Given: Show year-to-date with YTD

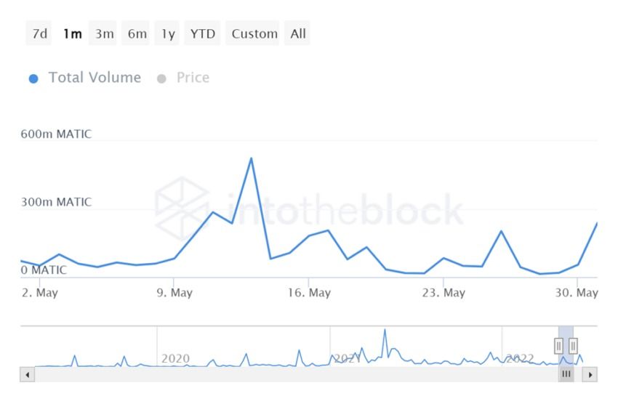Looking at the screenshot, I should [x=203, y=33].
